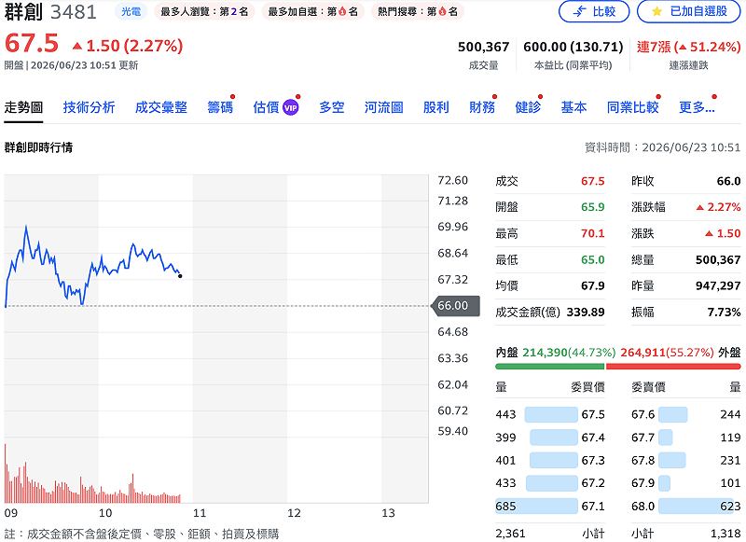
Task: Click the 最低 65.0 value
Action: [x=593, y=260]
